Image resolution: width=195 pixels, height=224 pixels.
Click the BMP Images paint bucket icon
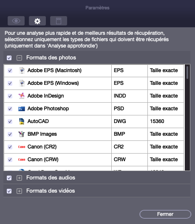pos(22,134)
